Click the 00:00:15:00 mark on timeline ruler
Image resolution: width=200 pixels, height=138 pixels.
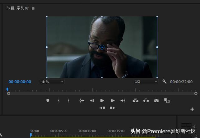pos(116,131)
